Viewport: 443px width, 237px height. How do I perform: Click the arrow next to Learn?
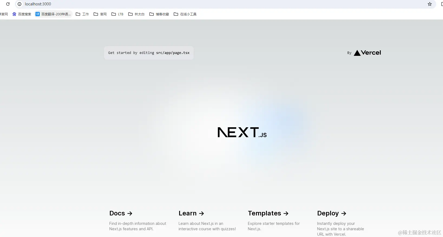[x=201, y=214]
